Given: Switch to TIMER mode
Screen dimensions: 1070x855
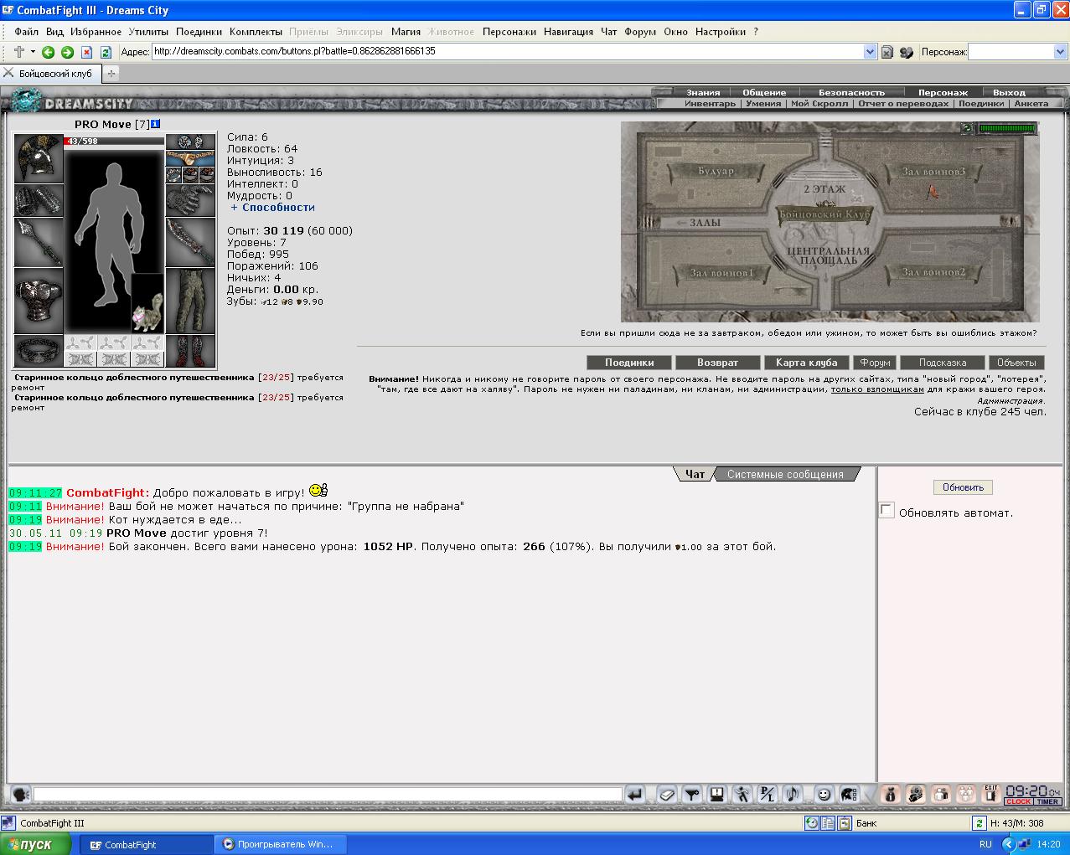Looking at the screenshot, I should click(1047, 802).
